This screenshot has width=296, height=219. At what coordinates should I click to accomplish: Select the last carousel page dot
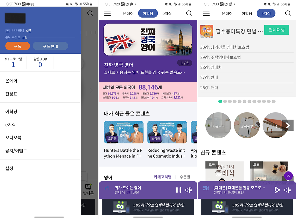[274, 101]
